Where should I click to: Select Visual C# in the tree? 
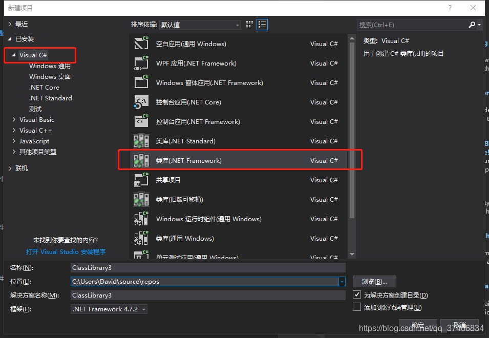[33, 55]
